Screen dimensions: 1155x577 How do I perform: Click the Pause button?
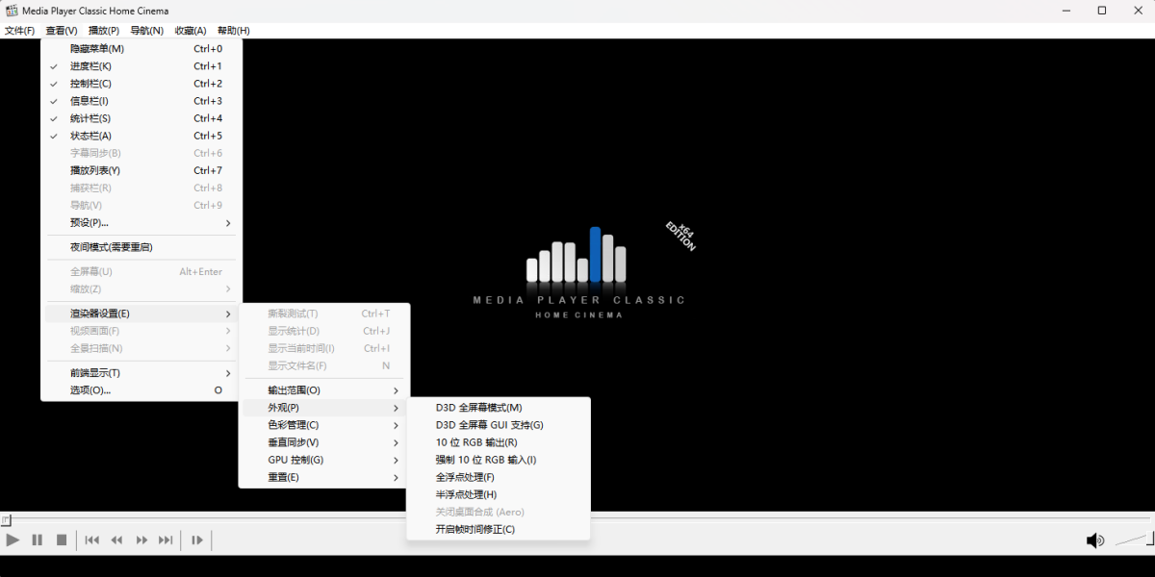38,540
